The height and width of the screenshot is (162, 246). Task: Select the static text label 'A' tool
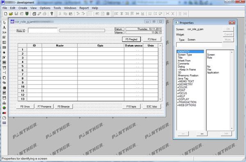pyautogui.click(x=4, y=27)
